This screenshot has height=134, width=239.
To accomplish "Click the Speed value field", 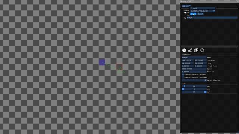I will pos(194,69).
